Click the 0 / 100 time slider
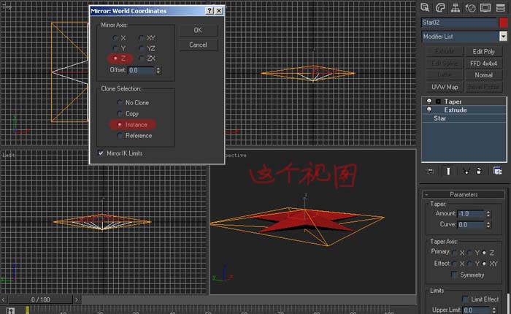 point(41,299)
